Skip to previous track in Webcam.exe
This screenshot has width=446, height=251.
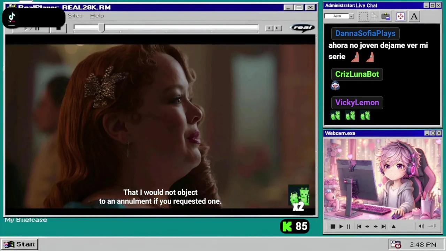click(x=359, y=227)
